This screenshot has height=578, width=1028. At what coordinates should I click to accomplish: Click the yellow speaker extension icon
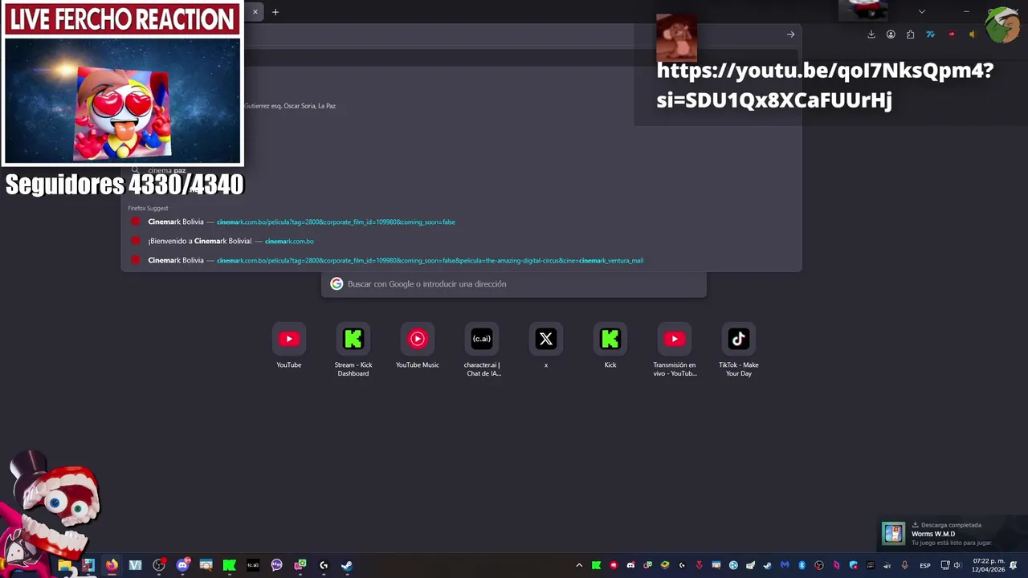tap(972, 35)
